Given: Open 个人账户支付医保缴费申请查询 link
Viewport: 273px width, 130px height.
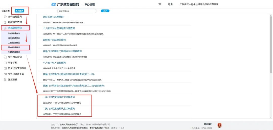Looking at the screenshot, I should click(59, 28).
